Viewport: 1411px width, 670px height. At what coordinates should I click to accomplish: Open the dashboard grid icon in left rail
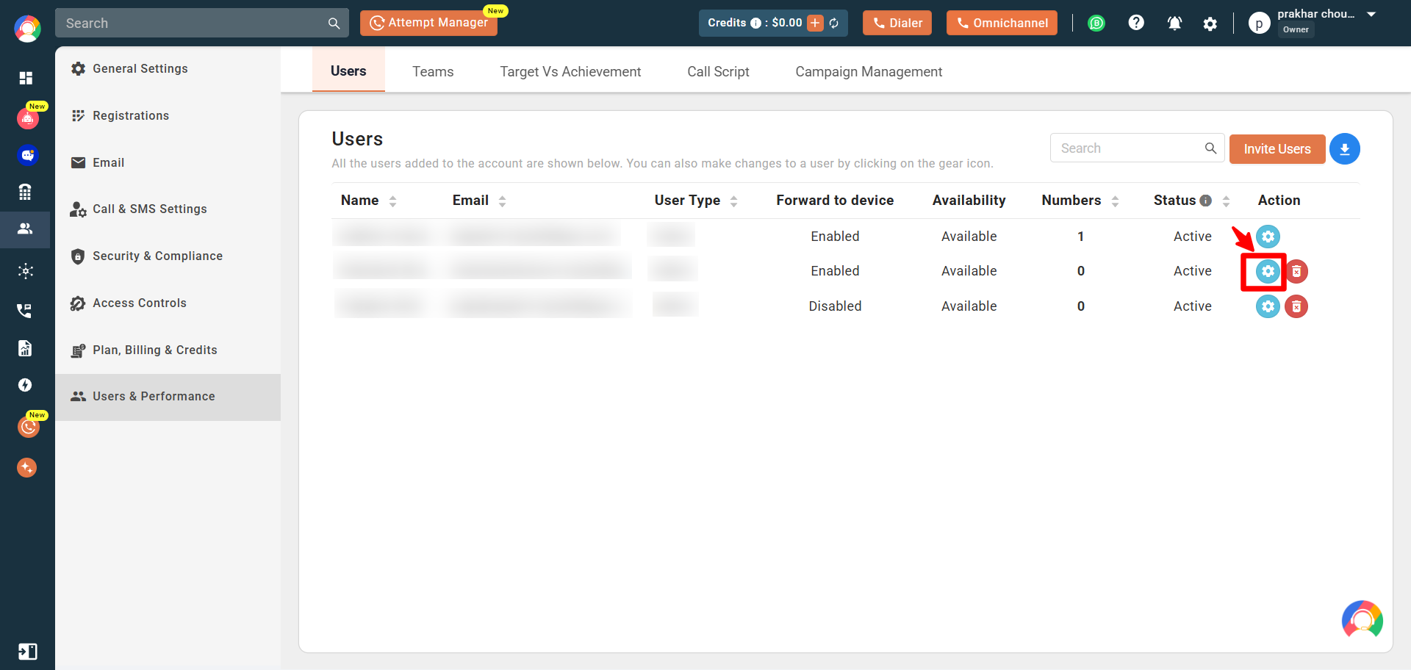point(26,78)
